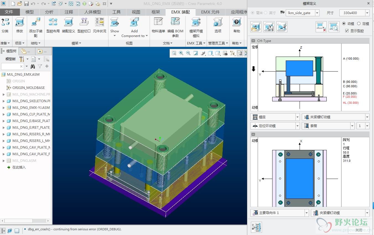This screenshot has height=235, width=374.
Task: Click the binoculars search icon in model tree
Action: click(x=33, y=66)
